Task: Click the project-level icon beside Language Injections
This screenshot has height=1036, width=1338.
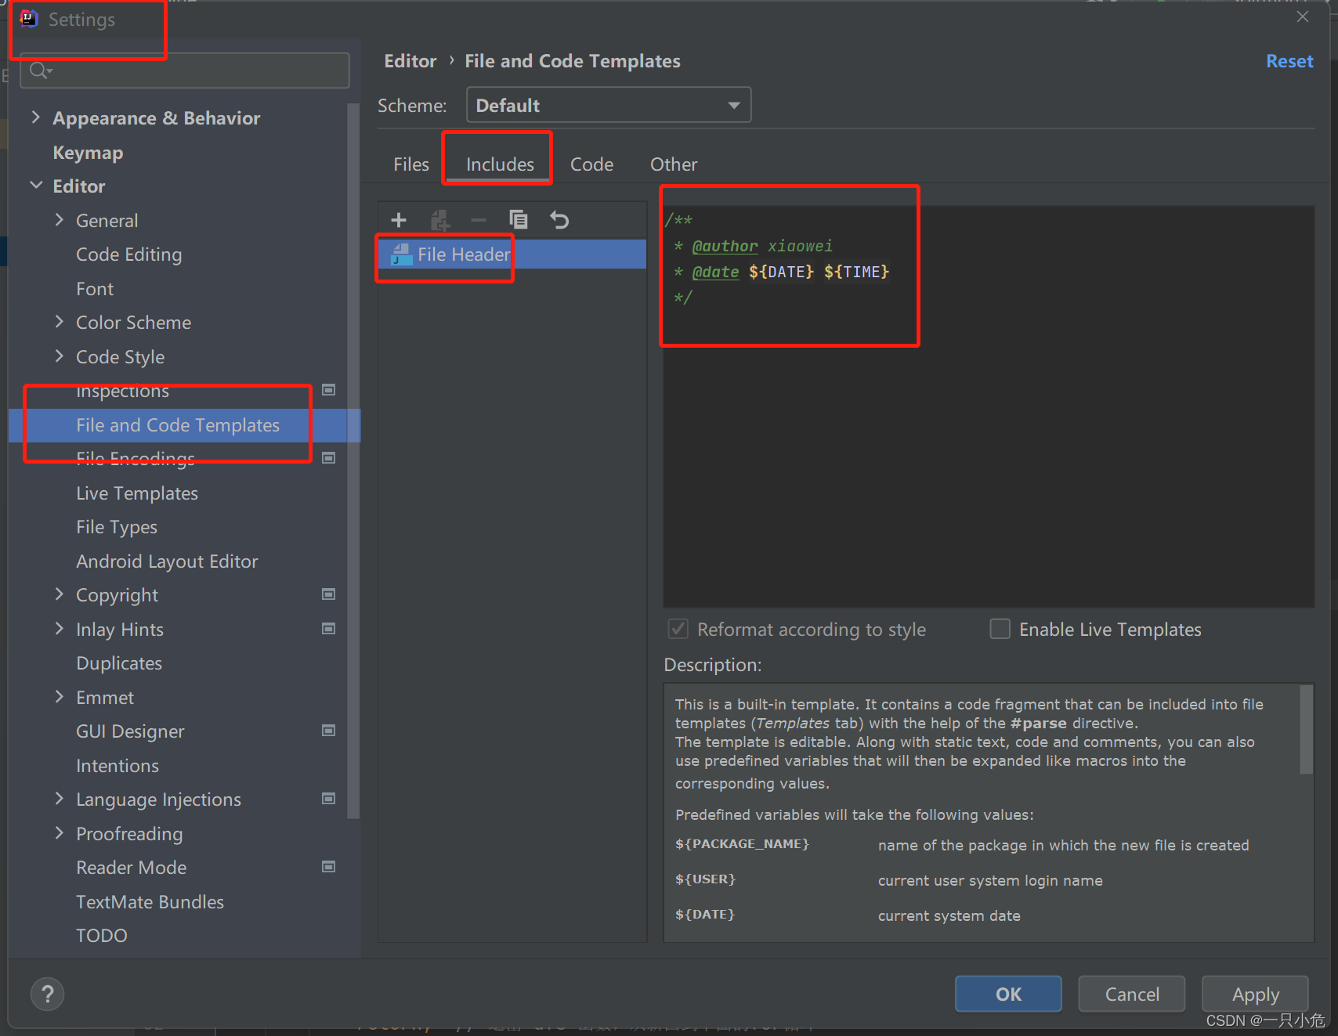Action: [x=329, y=799]
